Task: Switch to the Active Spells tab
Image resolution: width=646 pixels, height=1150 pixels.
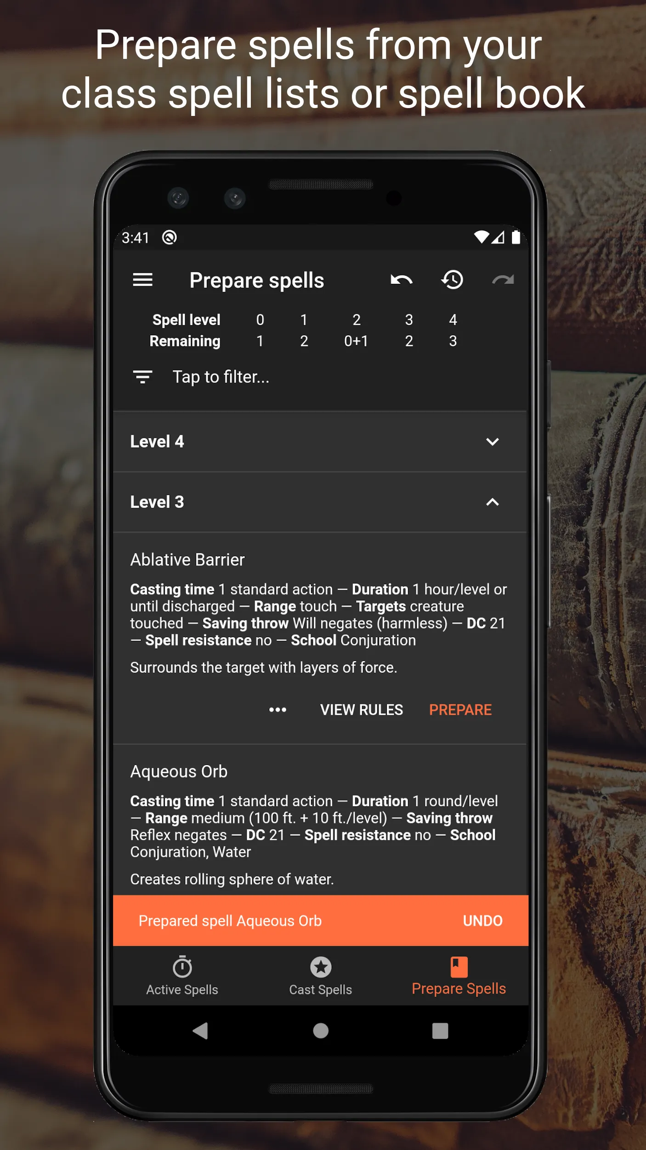Action: [182, 976]
